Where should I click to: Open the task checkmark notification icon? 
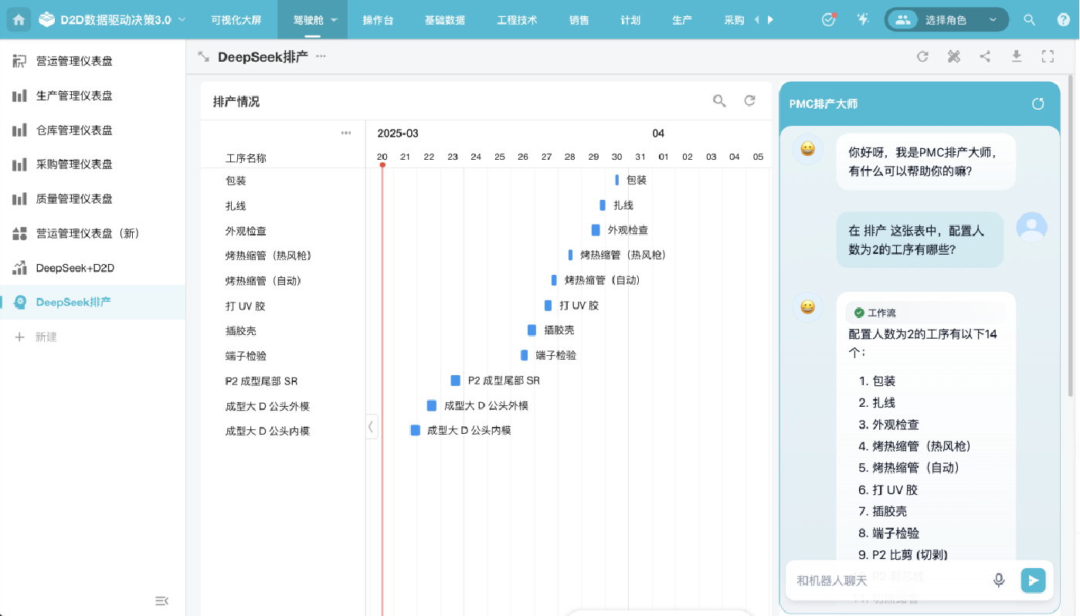pos(829,19)
